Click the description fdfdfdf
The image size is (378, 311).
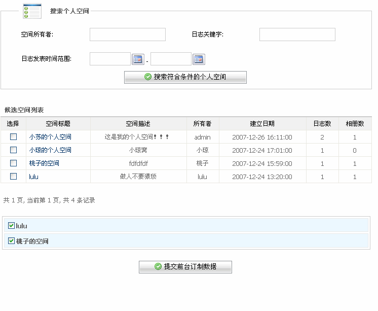[138, 163]
